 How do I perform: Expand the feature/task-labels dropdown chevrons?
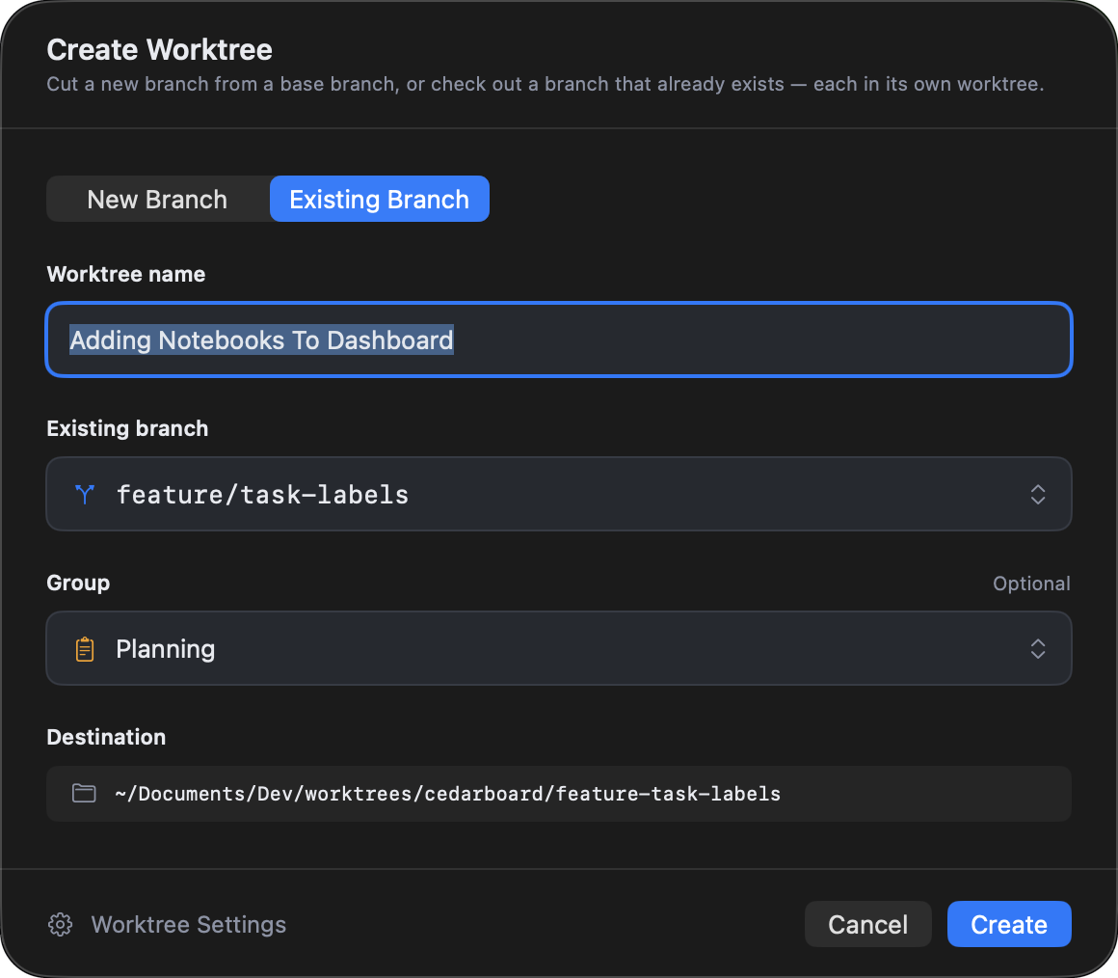coord(1037,495)
